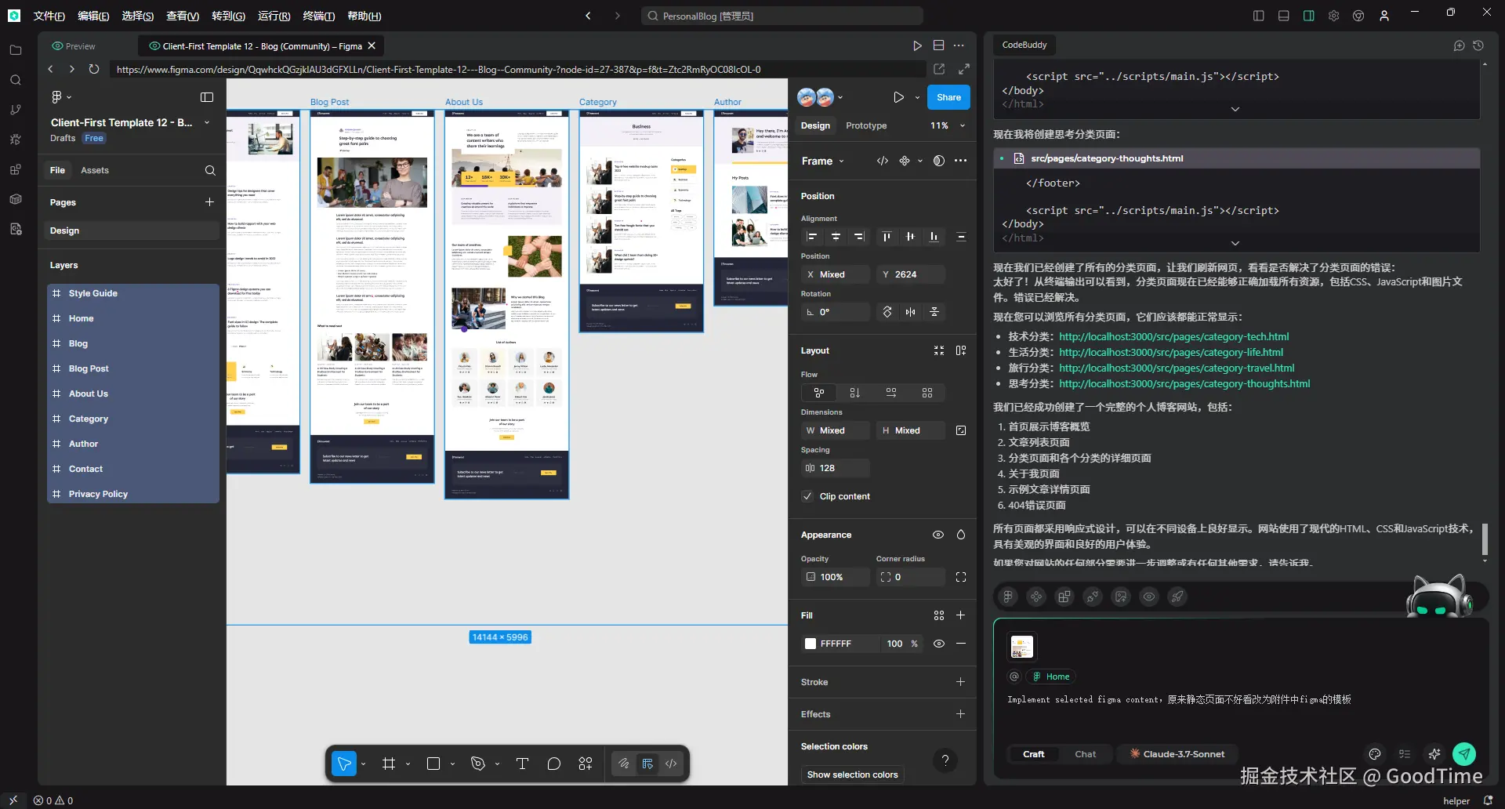The image size is (1505, 809).
Task: Open the src/pages/category-thoughts.html file
Action: [x=1107, y=158]
